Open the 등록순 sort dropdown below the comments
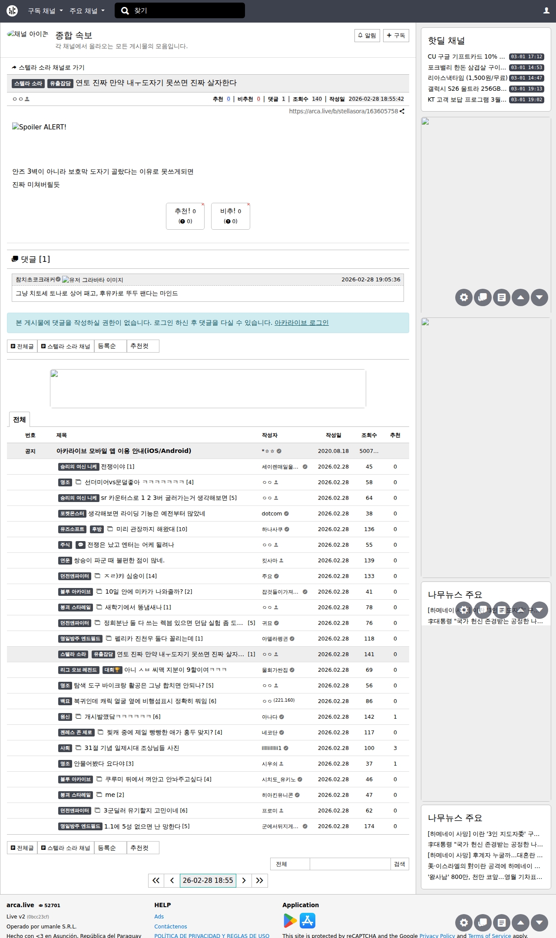Image resolution: width=556 pixels, height=938 pixels. tap(110, 346)
